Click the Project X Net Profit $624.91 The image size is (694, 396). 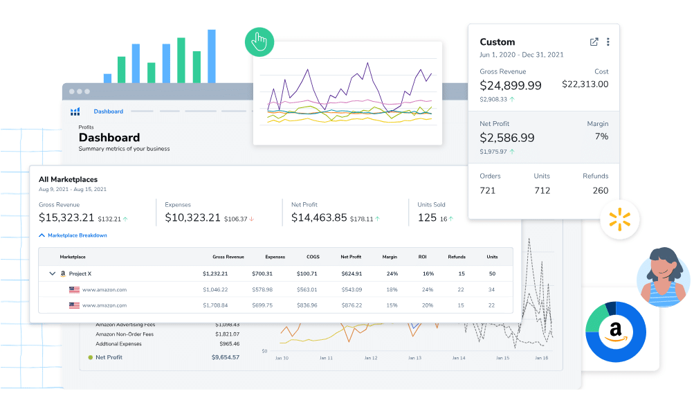(x=351, y=273)
